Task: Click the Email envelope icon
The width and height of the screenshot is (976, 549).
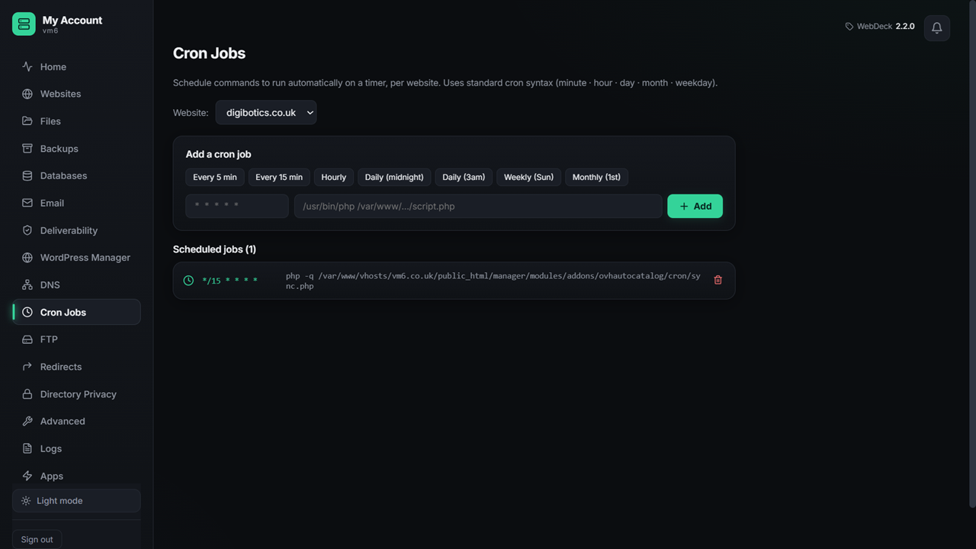Action: pos(27,203)
